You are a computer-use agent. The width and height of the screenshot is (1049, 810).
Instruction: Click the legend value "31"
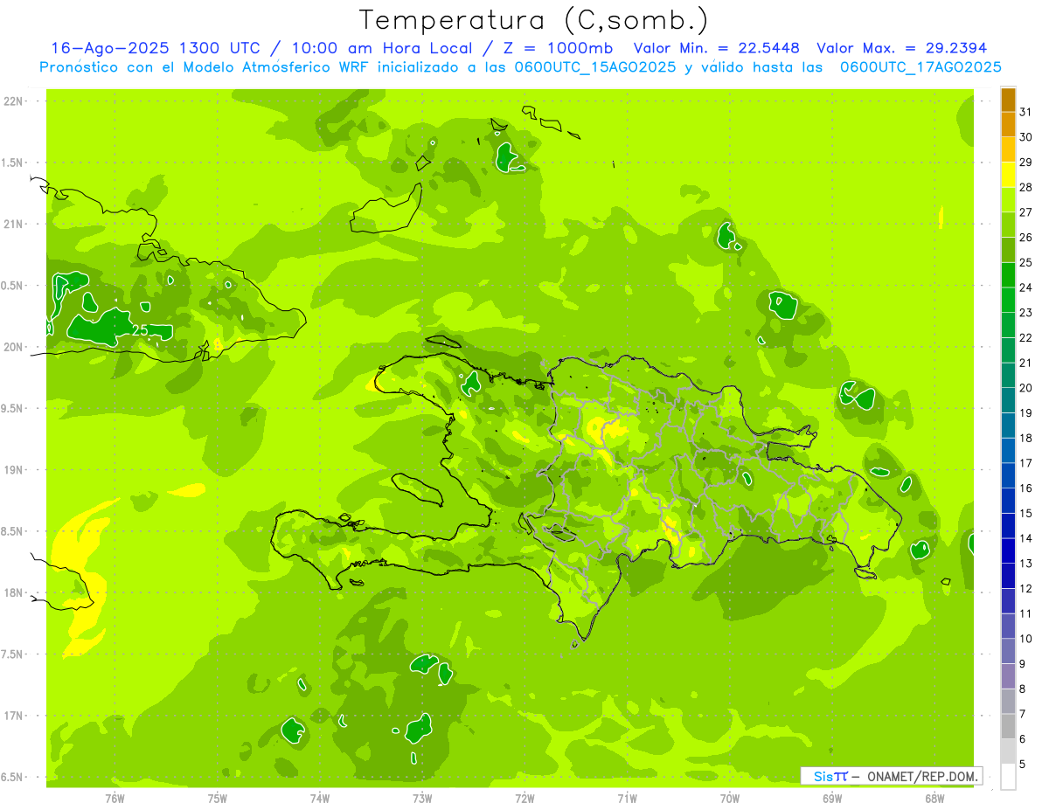(1026, 112)
